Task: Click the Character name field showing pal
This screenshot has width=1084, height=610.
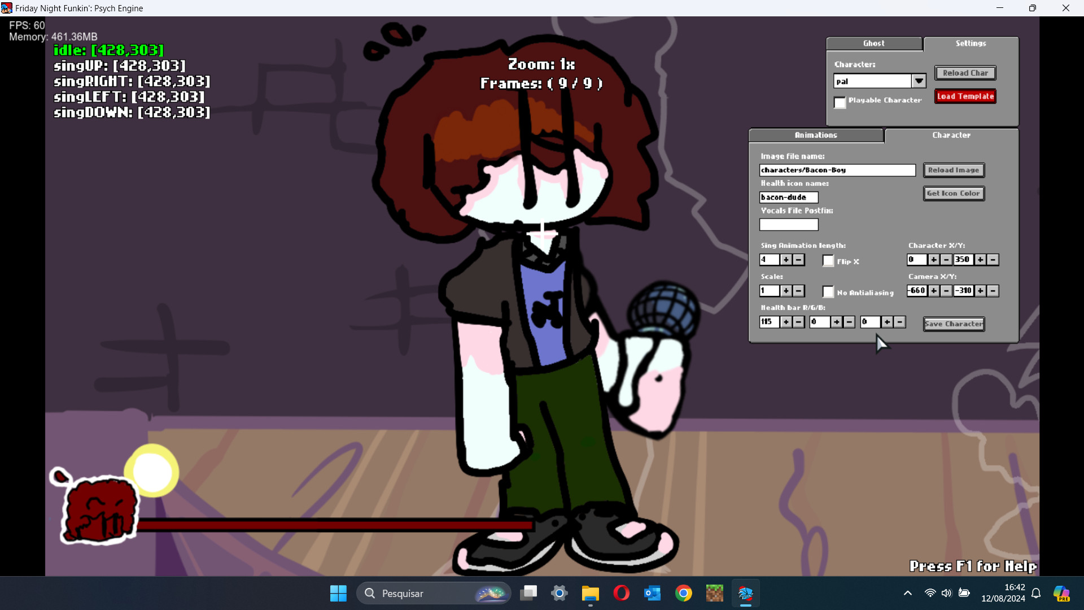Action: 873,81
